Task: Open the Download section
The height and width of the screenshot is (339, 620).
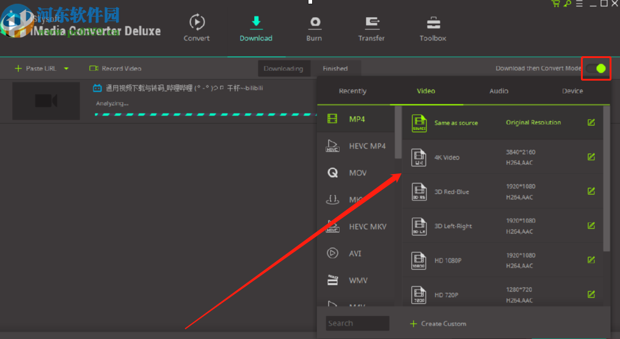Action: click(256, 29)
